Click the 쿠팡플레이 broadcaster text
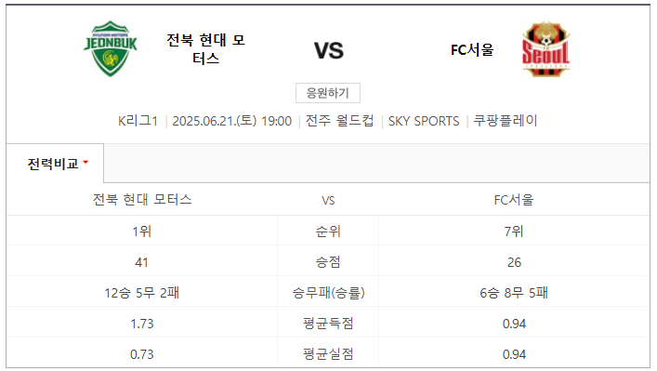The height and width of the screenshot is (371, 657). click(x=505, y=121)
